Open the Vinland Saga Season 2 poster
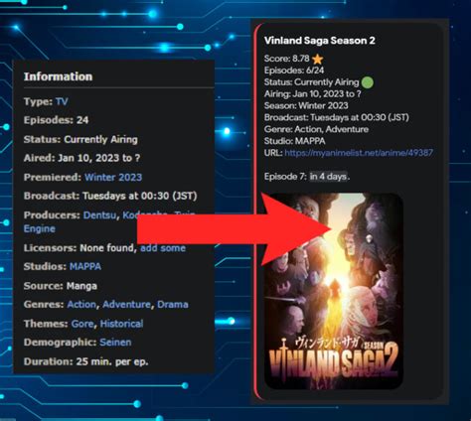 [x=334, y=291]
